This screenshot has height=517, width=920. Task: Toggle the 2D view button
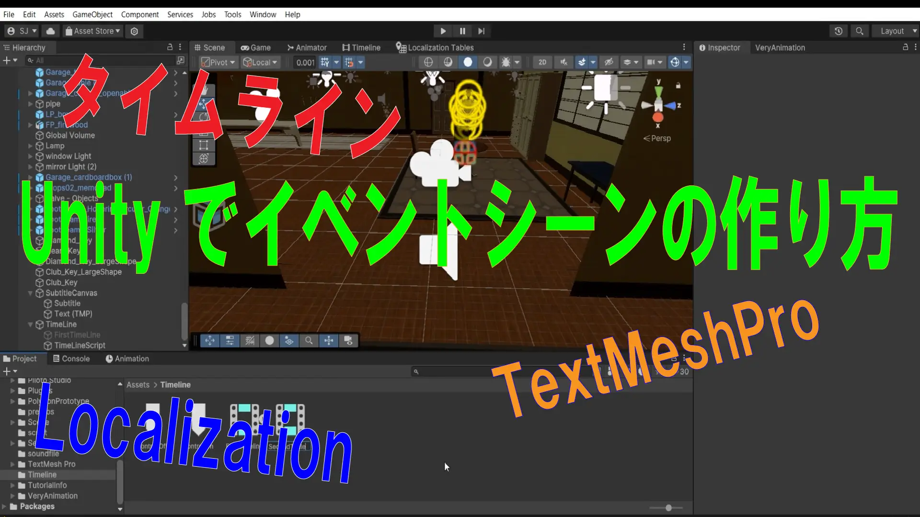pos(542,62)
